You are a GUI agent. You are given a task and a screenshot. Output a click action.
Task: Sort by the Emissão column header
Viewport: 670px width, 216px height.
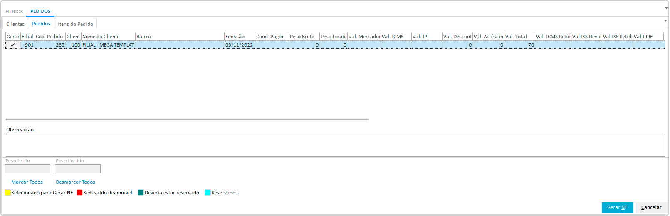239,37
